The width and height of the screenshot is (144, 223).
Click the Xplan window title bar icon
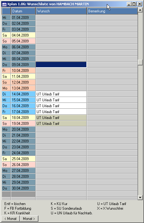[x=4, y=4]
